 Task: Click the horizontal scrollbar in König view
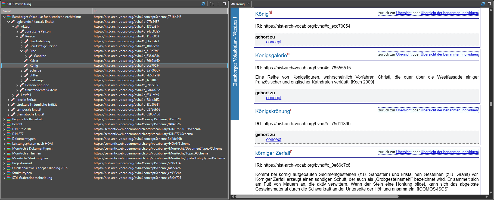[x=317, y=197]
